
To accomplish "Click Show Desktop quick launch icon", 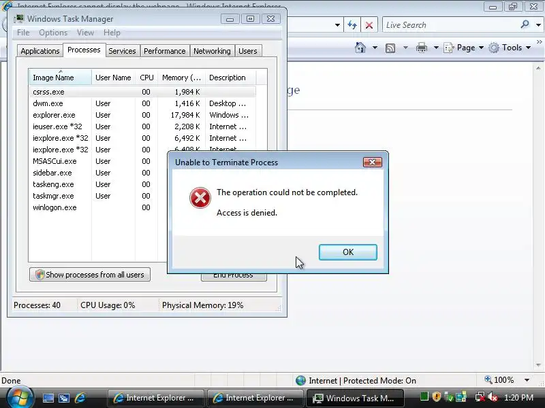I will click(48, 398).
